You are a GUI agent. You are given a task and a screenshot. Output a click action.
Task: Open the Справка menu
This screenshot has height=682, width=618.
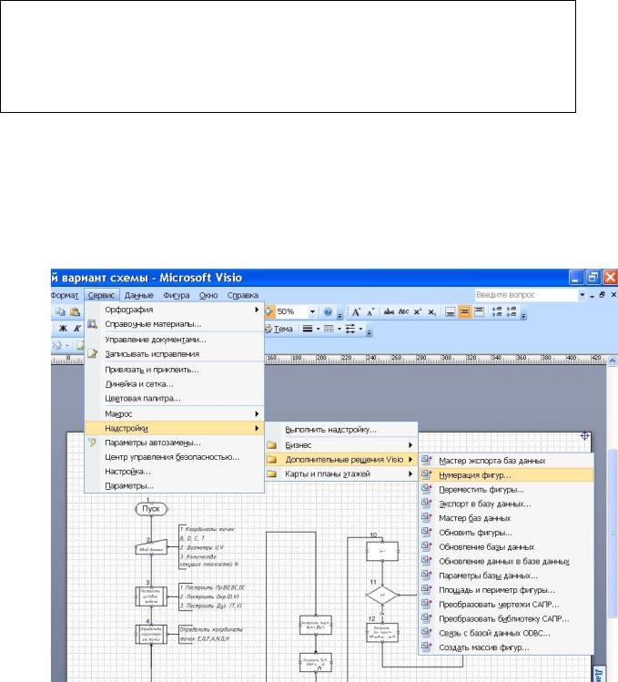click(x=243, y=295)
